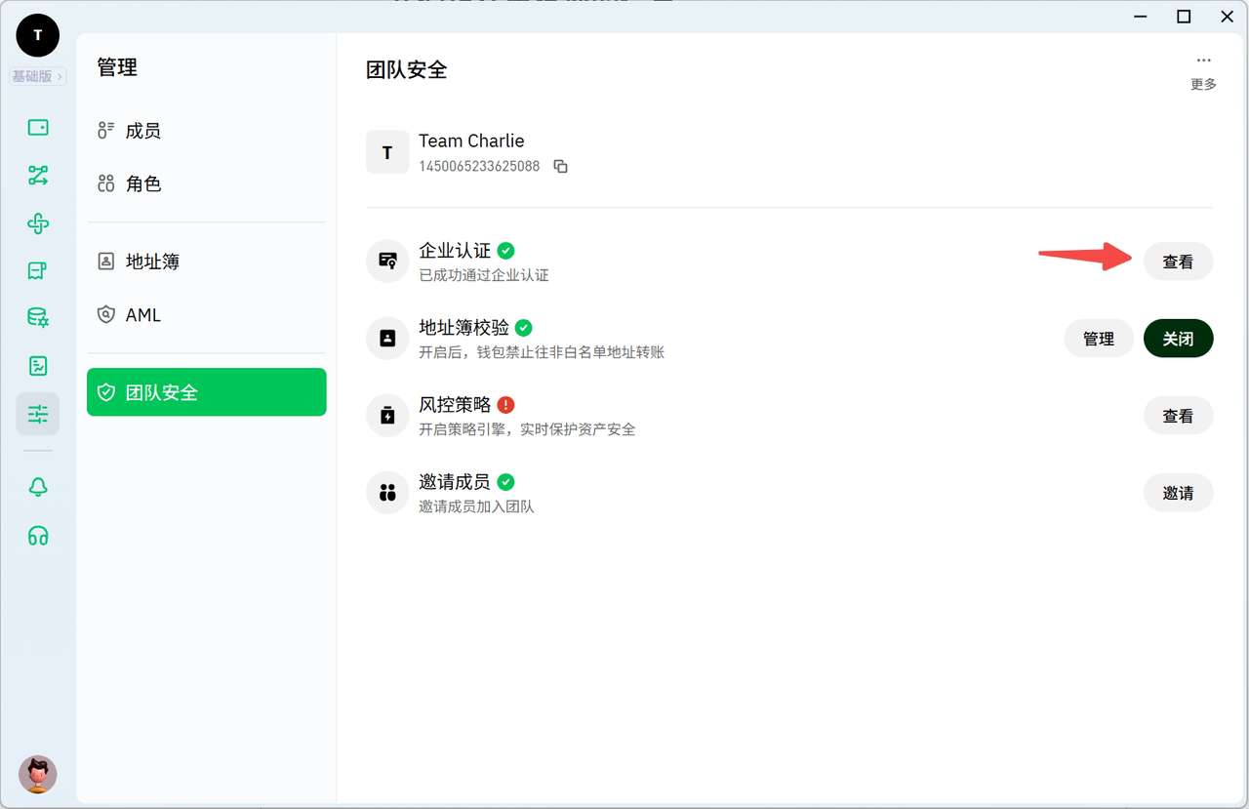Copy the team ID number

[x=560, y=167]
